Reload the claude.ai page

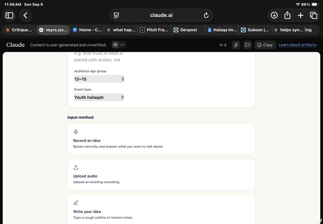pos(206,15)
